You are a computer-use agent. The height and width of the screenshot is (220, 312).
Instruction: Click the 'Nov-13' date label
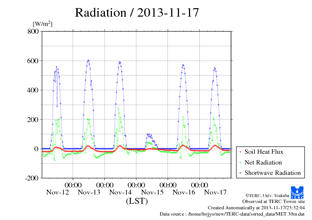[x=89, y=192]
